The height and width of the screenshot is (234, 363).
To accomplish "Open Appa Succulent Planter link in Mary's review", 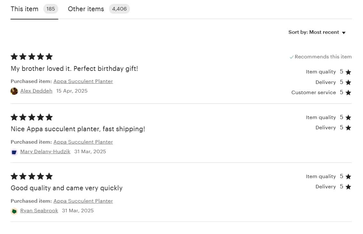I will pos(83,142).
